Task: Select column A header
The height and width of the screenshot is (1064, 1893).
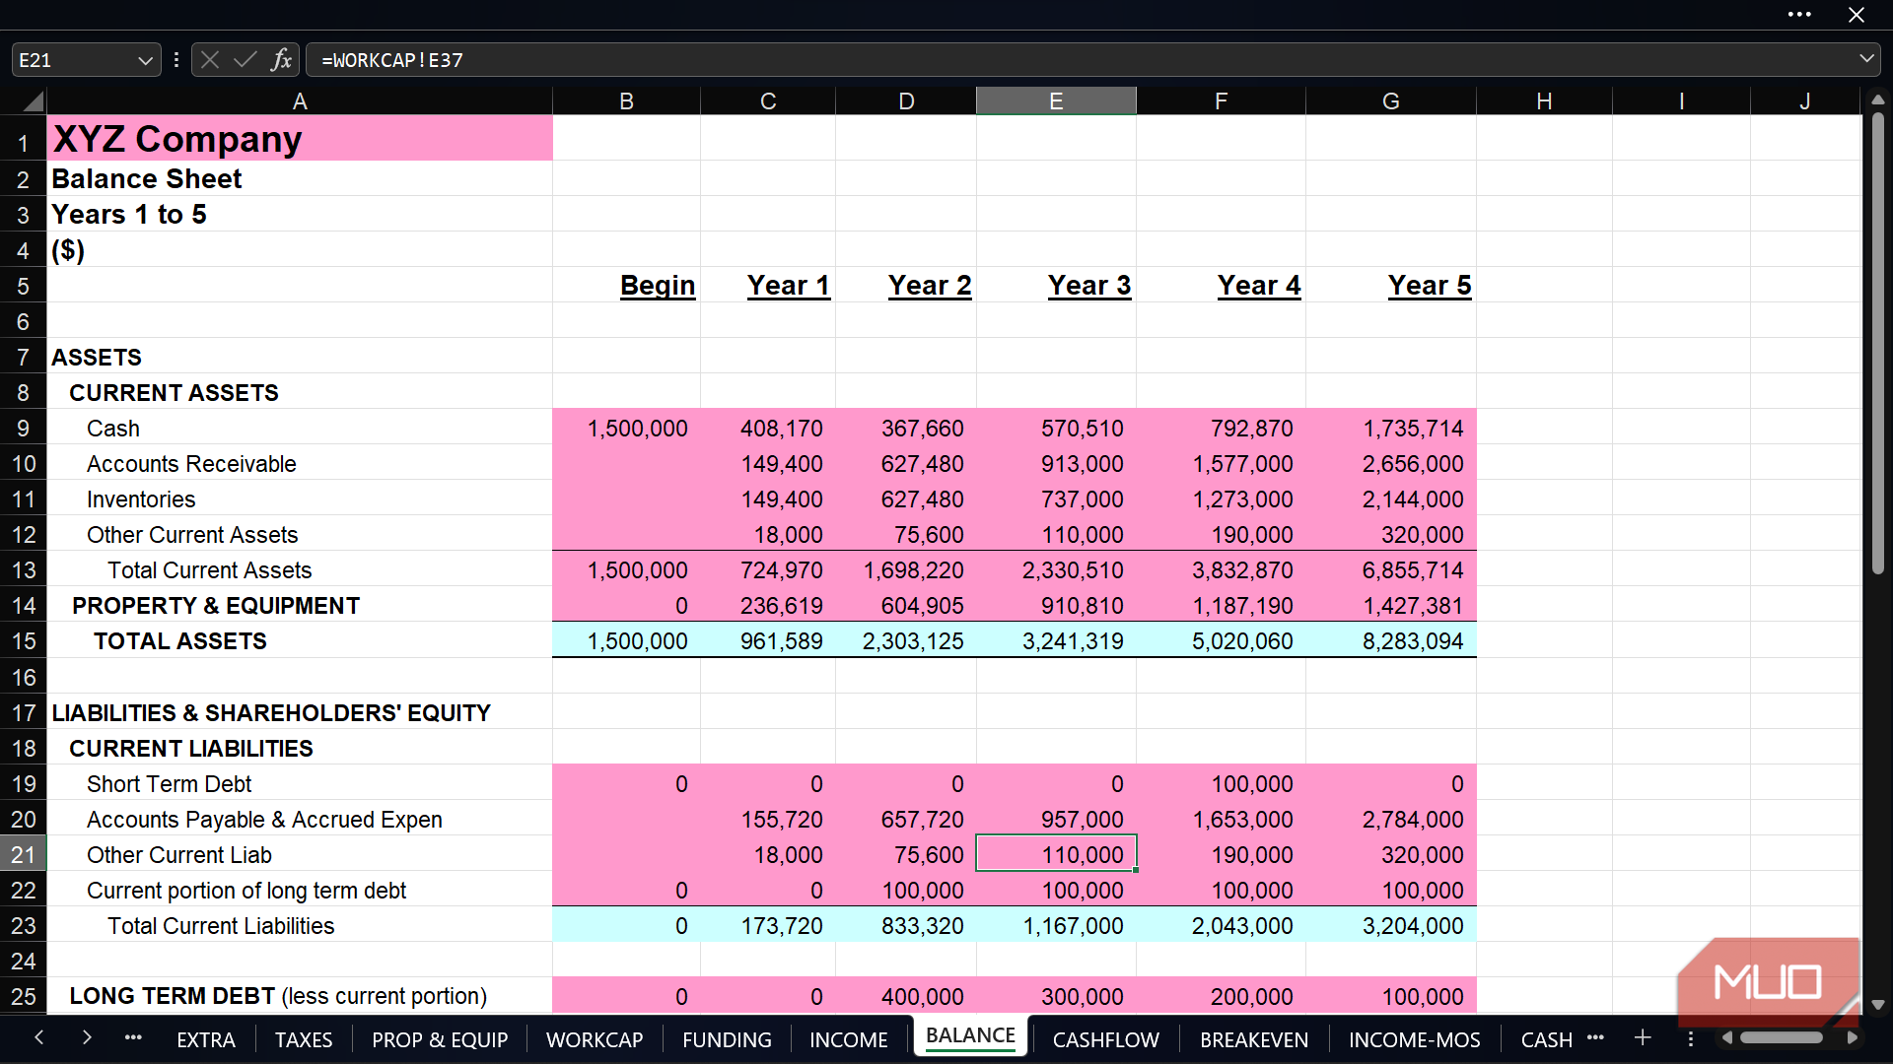Action: tap(300, 101)
